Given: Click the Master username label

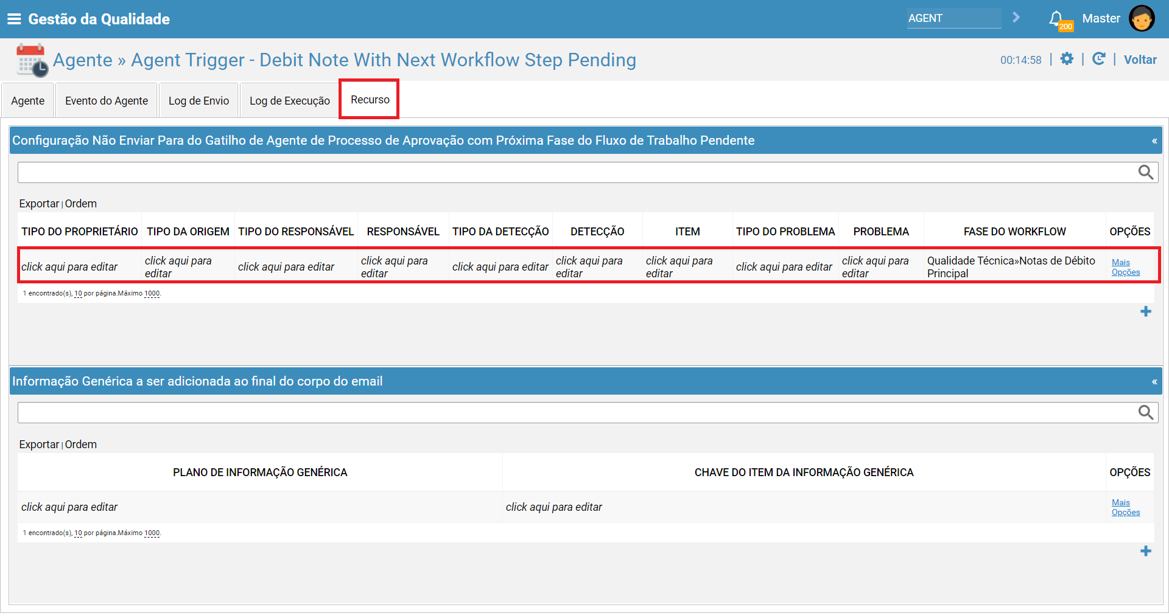Looking at the screenshot, I should pos(1101,18).
